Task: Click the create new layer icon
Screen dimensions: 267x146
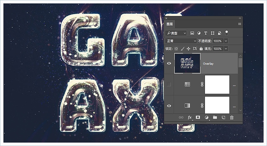Action: (223, 117)
